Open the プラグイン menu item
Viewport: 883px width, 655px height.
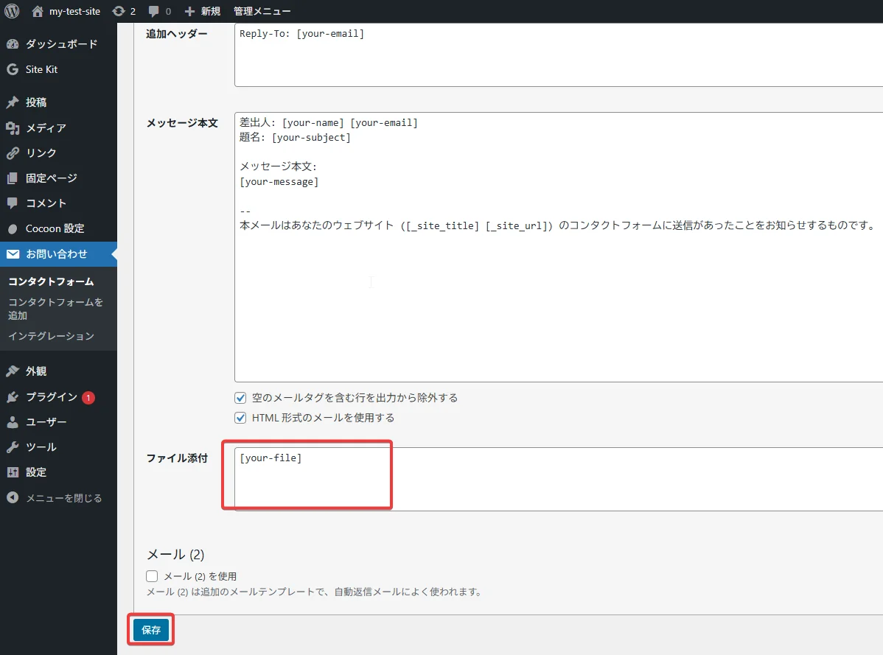click(x=58, y=397)
